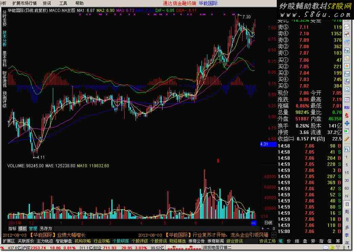Click the 管理 button below chart
354x252 pixels.
tap(33, 229)
